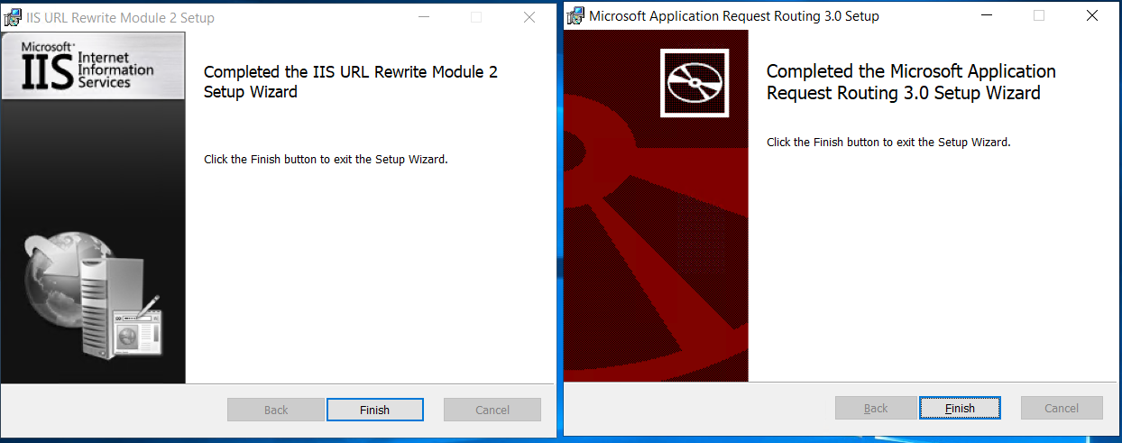Click Cancel in IIS URL Rewrite Setup

click(492, 410)
